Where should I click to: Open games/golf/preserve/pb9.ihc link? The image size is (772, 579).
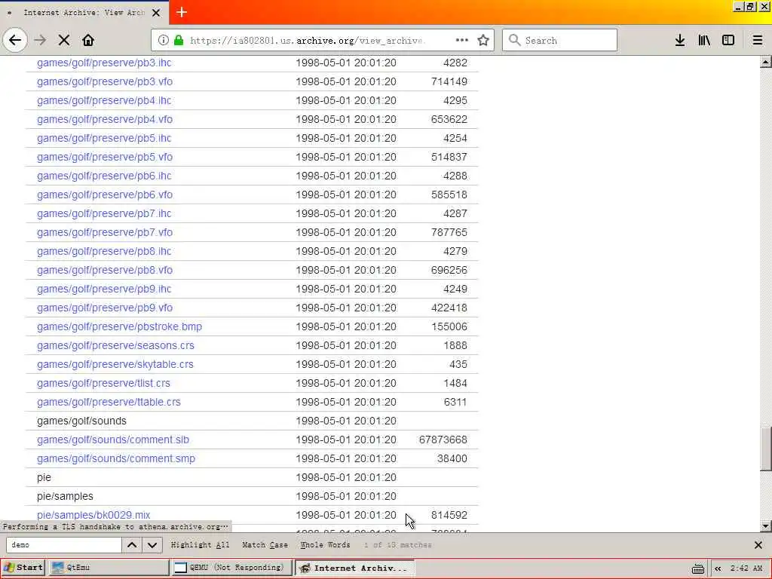[x=104, y=289]
